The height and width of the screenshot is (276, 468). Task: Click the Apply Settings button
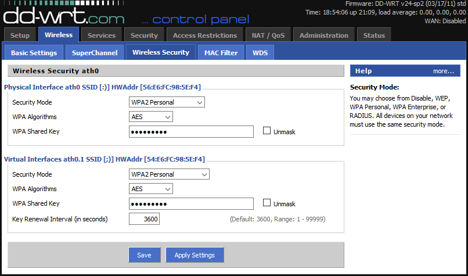[195, 255]
